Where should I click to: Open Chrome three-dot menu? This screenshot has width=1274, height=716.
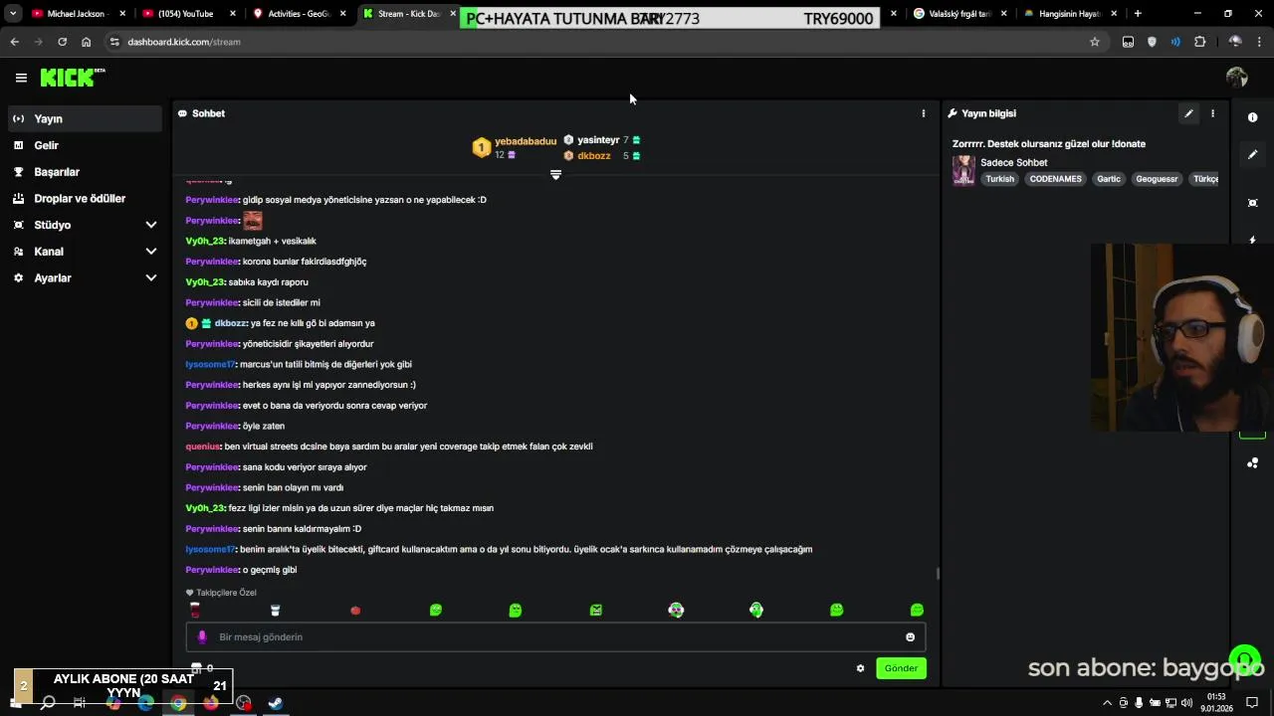coord(1259,42)
